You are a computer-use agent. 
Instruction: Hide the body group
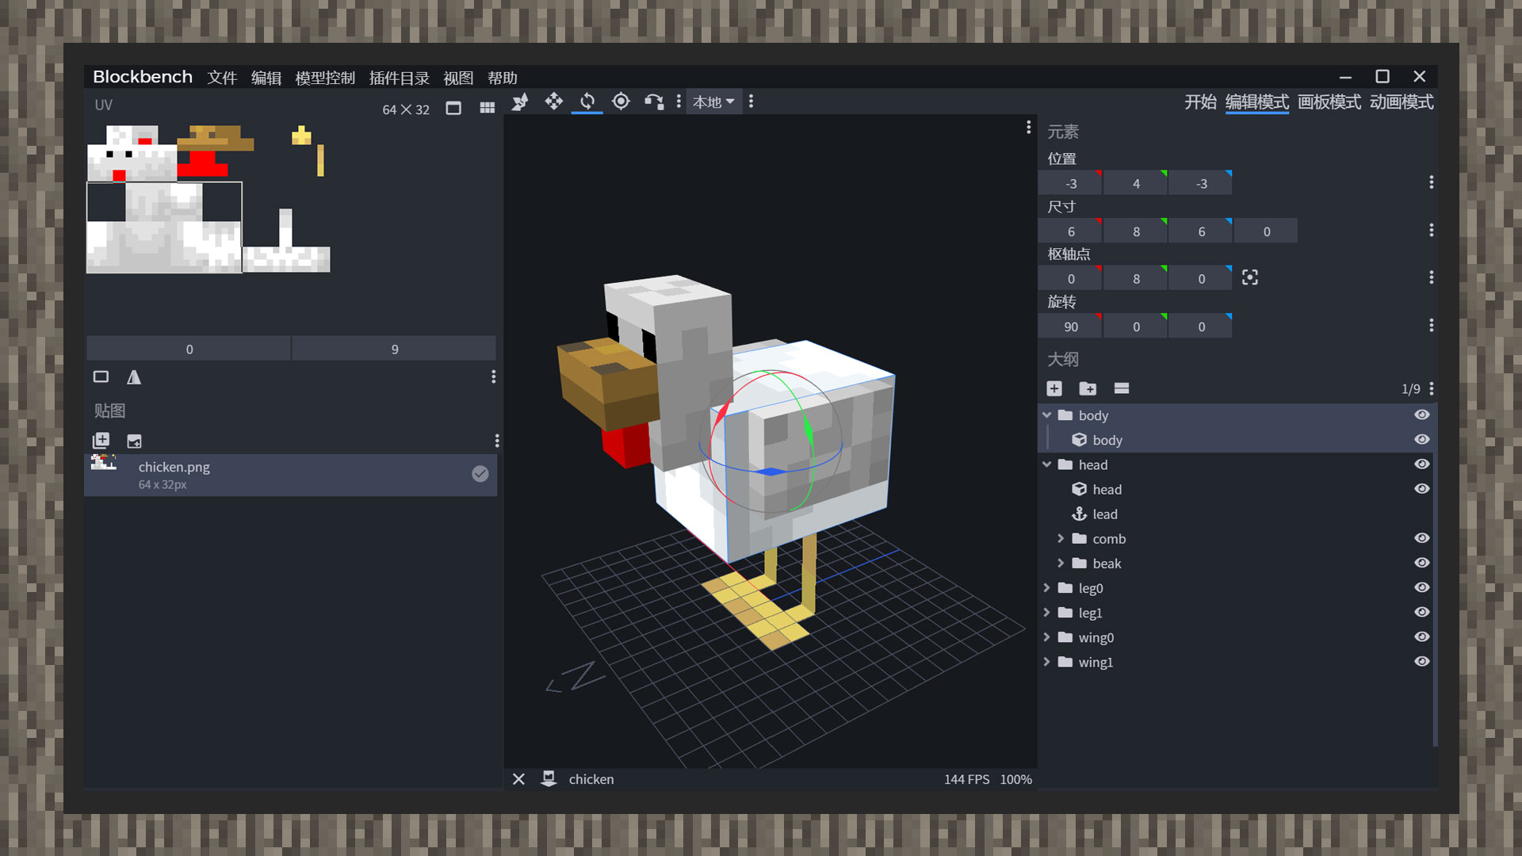[1422, 415]
